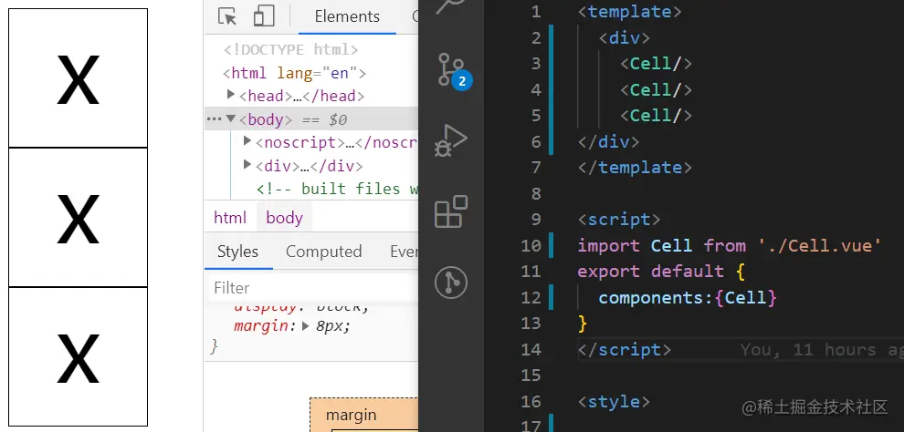Screen dimensions: 904x432
Task: Select the DOCTYPE html line
Action: pyautogui.click(x=291, y=49)
